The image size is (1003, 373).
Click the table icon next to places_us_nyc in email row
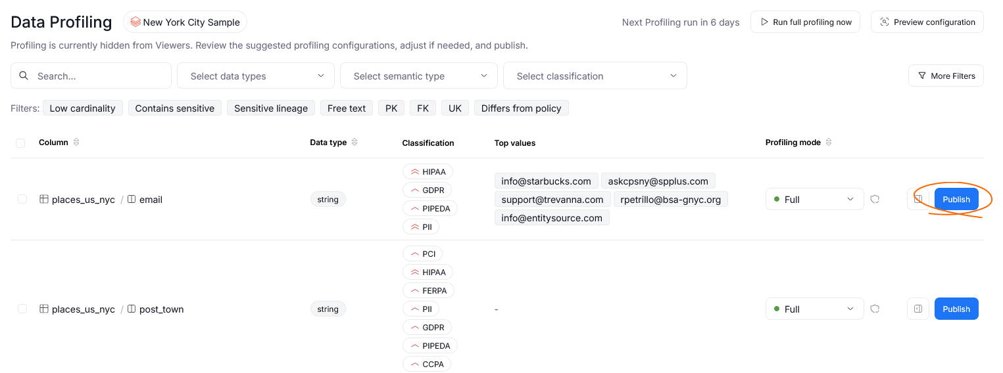point(44,199)
